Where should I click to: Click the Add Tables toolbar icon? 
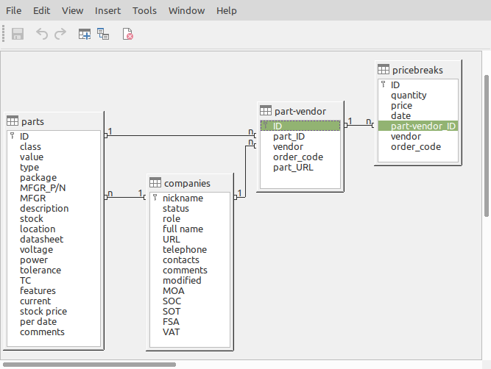(85, 34)
